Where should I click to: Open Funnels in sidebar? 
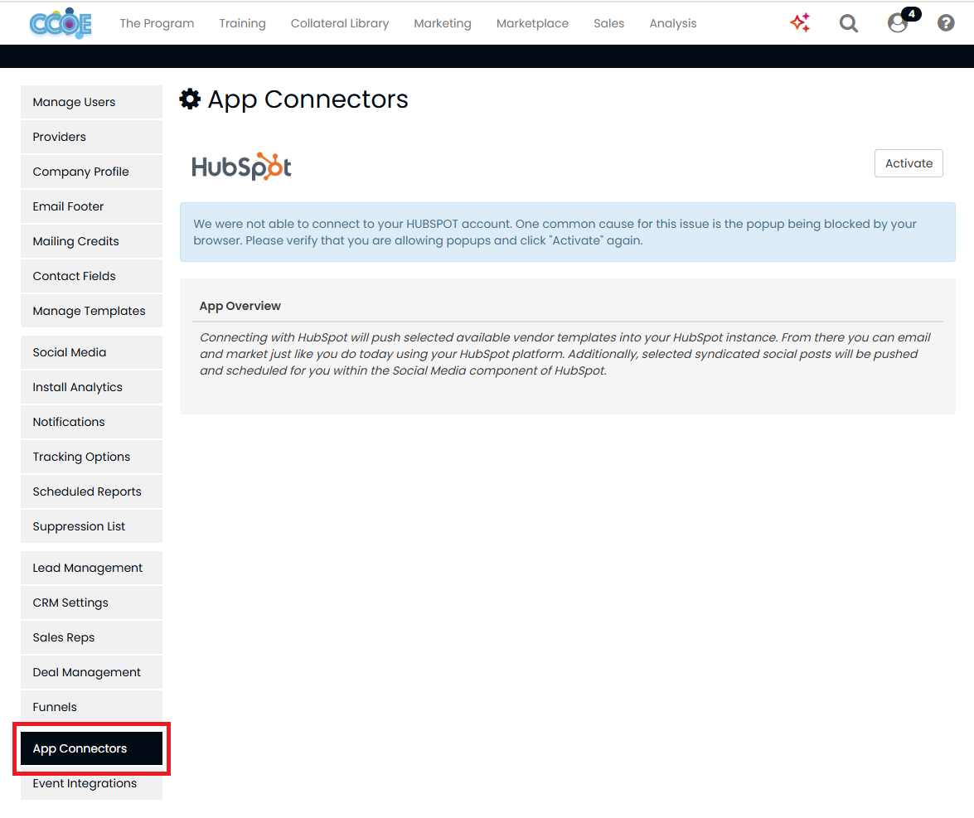(x=91, y=707)
